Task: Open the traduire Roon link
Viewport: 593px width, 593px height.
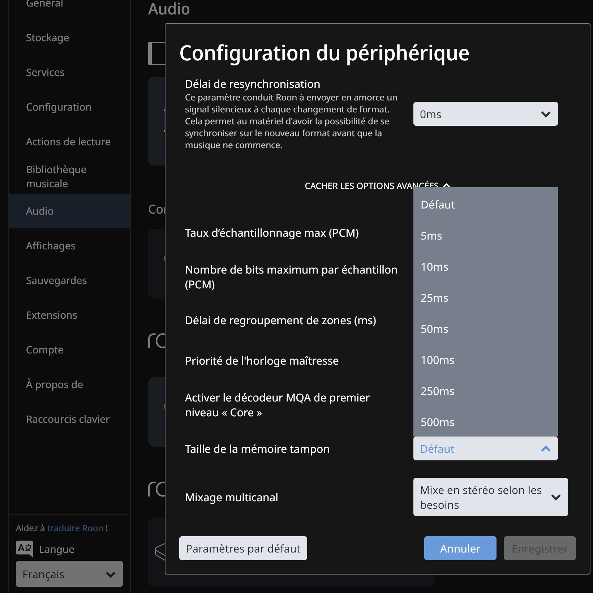Action: point(75,528)
